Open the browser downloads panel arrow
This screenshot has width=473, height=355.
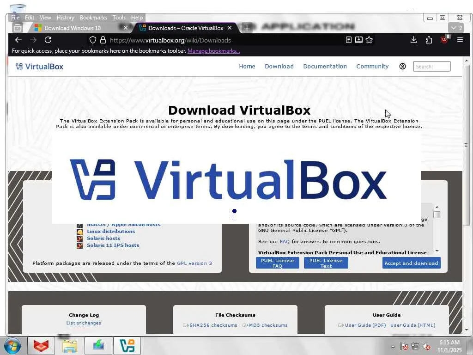click(x=413, y=40)
